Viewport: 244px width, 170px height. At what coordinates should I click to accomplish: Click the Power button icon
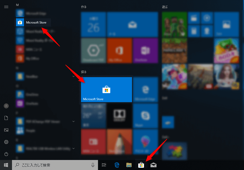(x=6, y=154)
